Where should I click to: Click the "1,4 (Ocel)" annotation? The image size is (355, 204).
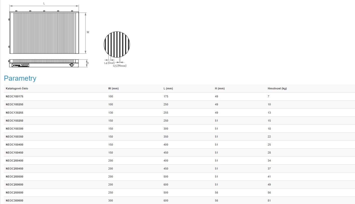pyautogui.click(x=109, y=63)
